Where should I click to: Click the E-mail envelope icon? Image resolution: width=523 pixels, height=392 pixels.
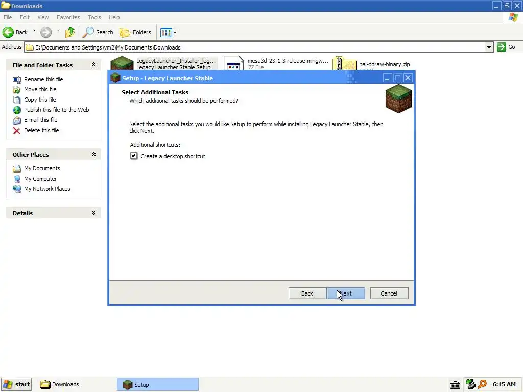pos(17,120)
